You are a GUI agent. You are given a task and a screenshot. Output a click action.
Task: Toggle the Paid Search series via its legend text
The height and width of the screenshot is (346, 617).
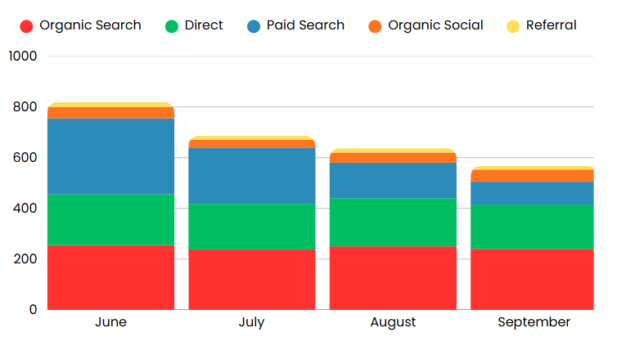[305, 25]
